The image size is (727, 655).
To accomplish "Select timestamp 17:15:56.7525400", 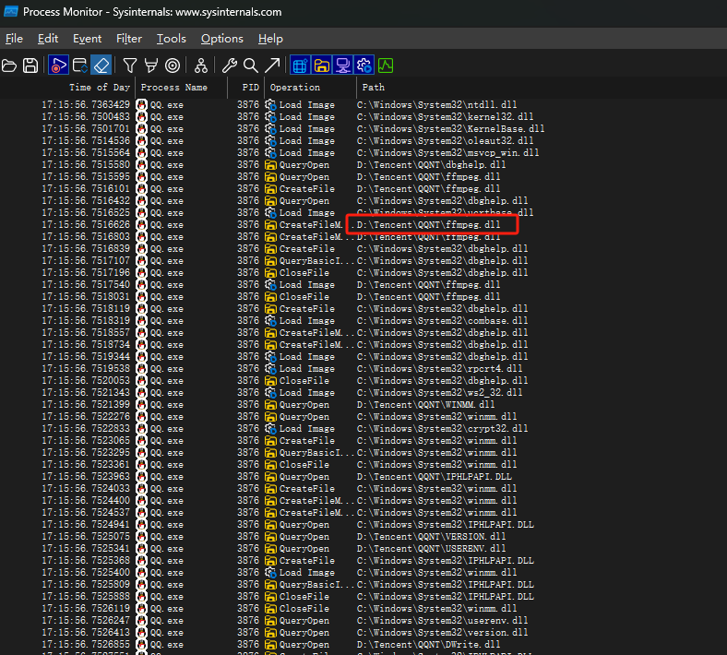I will pos(86,573).
